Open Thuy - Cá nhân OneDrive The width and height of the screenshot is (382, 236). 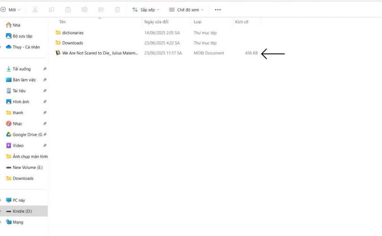pos(23,47)
